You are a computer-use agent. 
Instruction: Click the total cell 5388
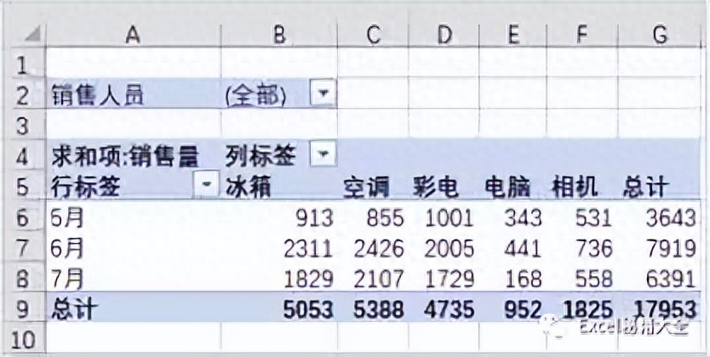pyautogui.click(x=373, y=309)
